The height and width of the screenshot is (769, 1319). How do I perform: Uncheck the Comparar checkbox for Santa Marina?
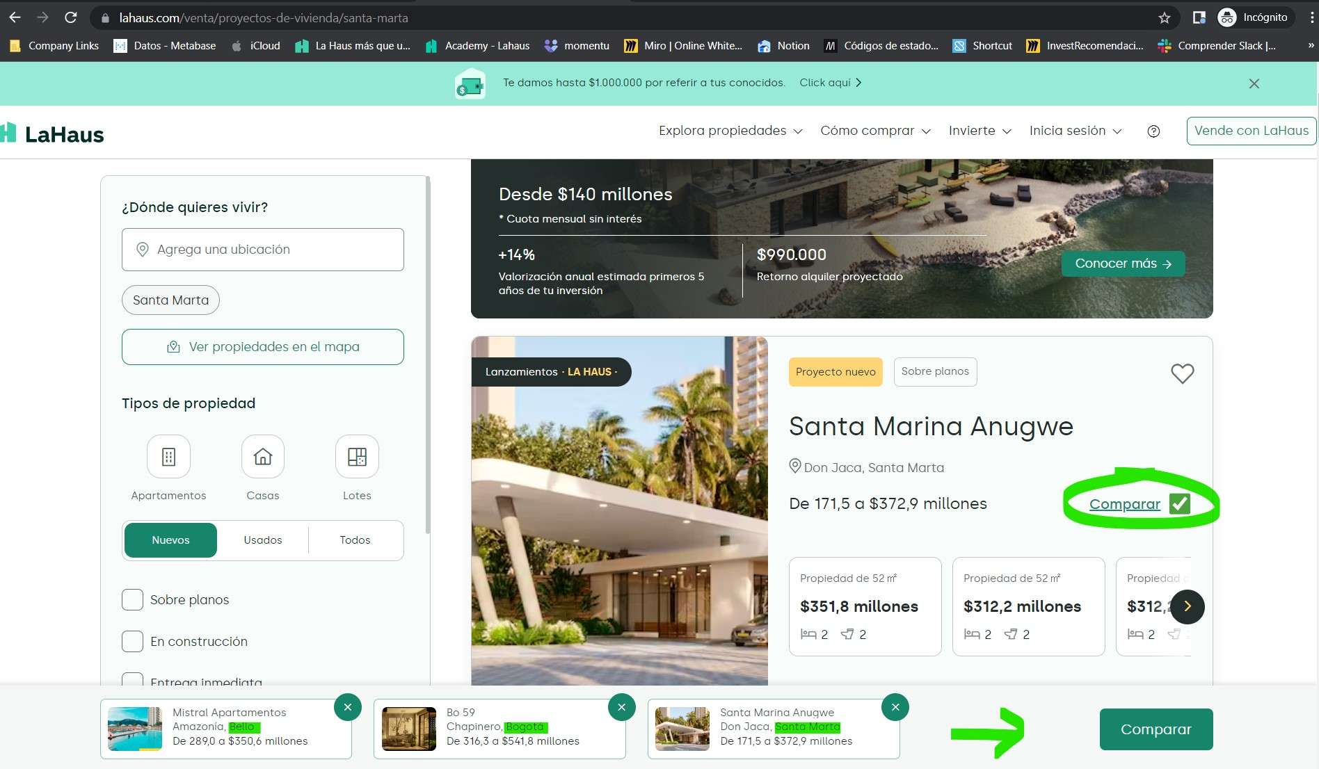pos(1180,503)
